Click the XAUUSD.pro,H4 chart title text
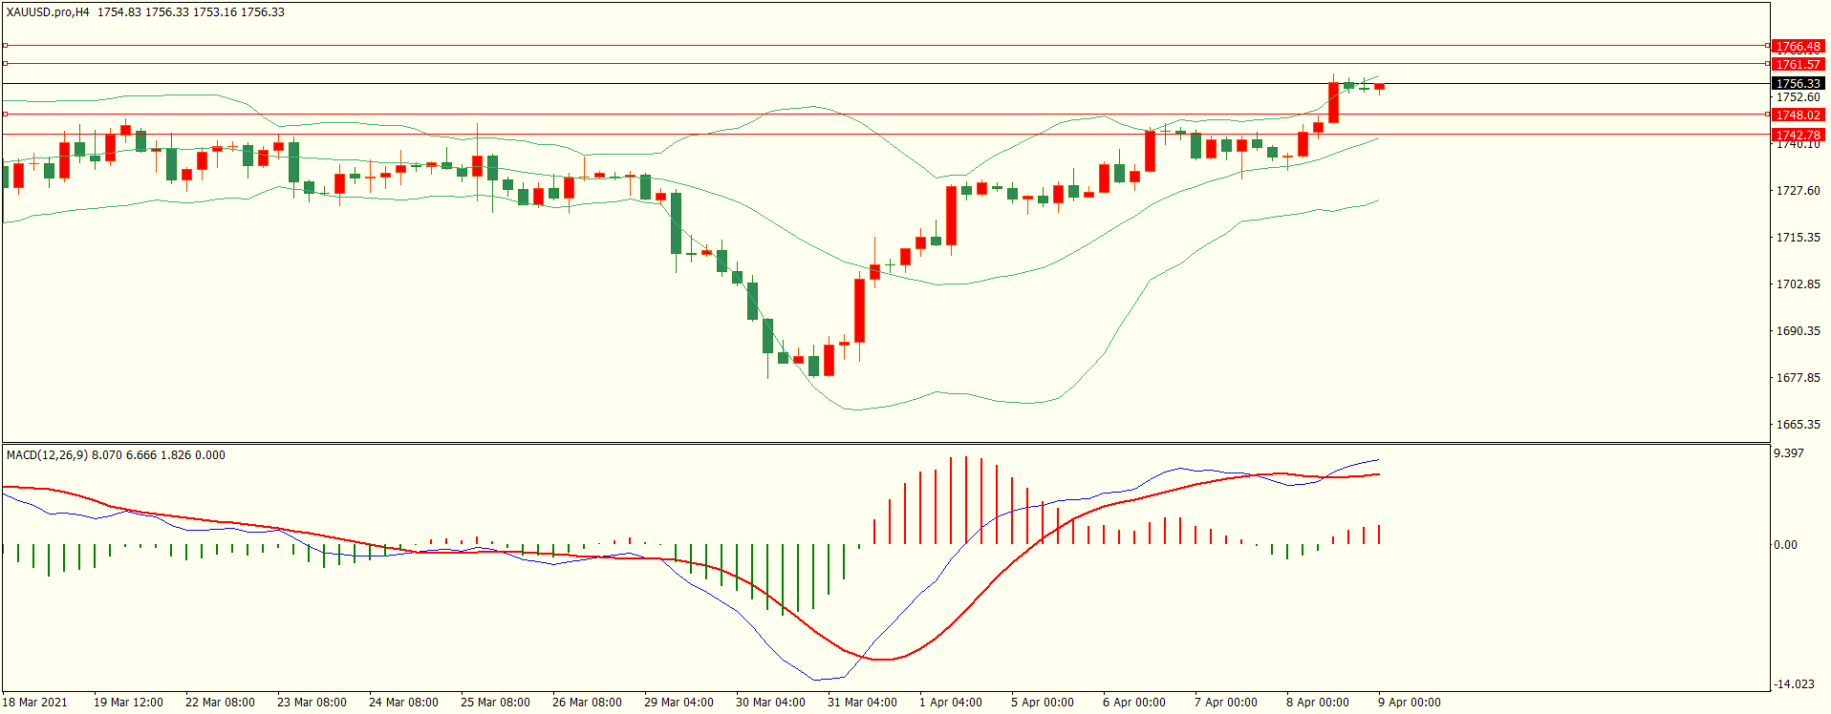The image size is (1831, 714). coord(48,12)
